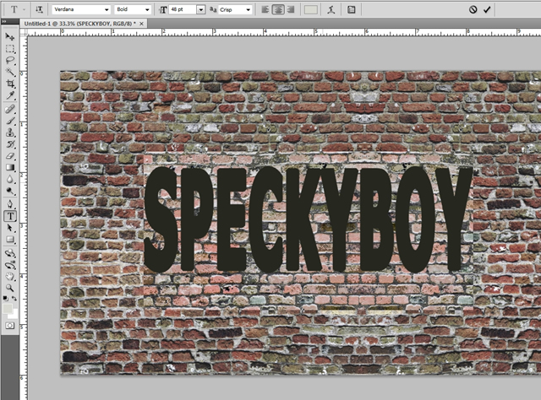Select the Blur tool

tap(9, 180)
